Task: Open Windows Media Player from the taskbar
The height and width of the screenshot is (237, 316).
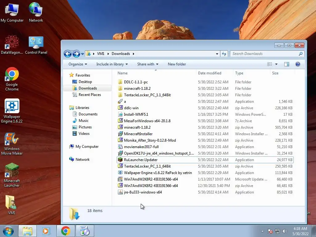Action: coord(46,231)
